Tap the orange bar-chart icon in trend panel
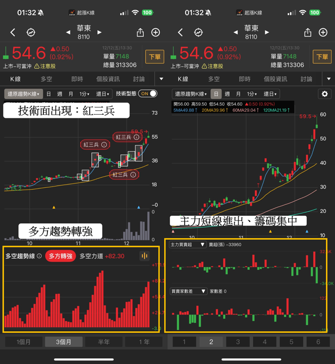The image size is (335, 364). (x=145, y=256)
